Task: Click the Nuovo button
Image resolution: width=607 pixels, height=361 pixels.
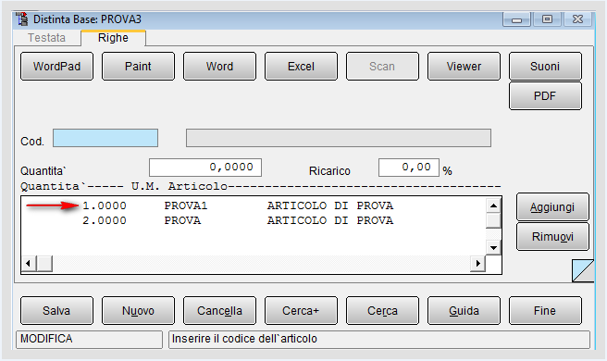Action: pos(138,311)
